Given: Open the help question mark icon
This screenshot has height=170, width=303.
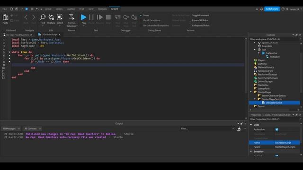Looking at the screenshot, I should pos(283,9).
